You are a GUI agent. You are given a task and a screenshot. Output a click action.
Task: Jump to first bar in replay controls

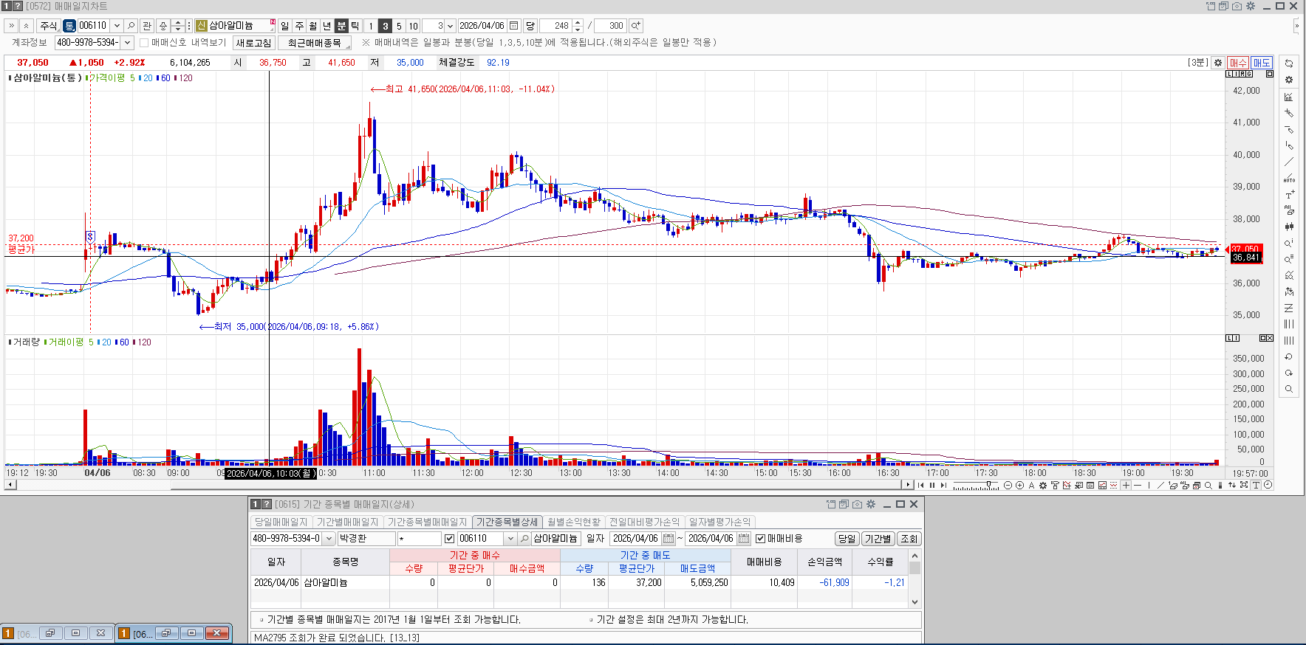pyautogui.click(x=920, y=486)
